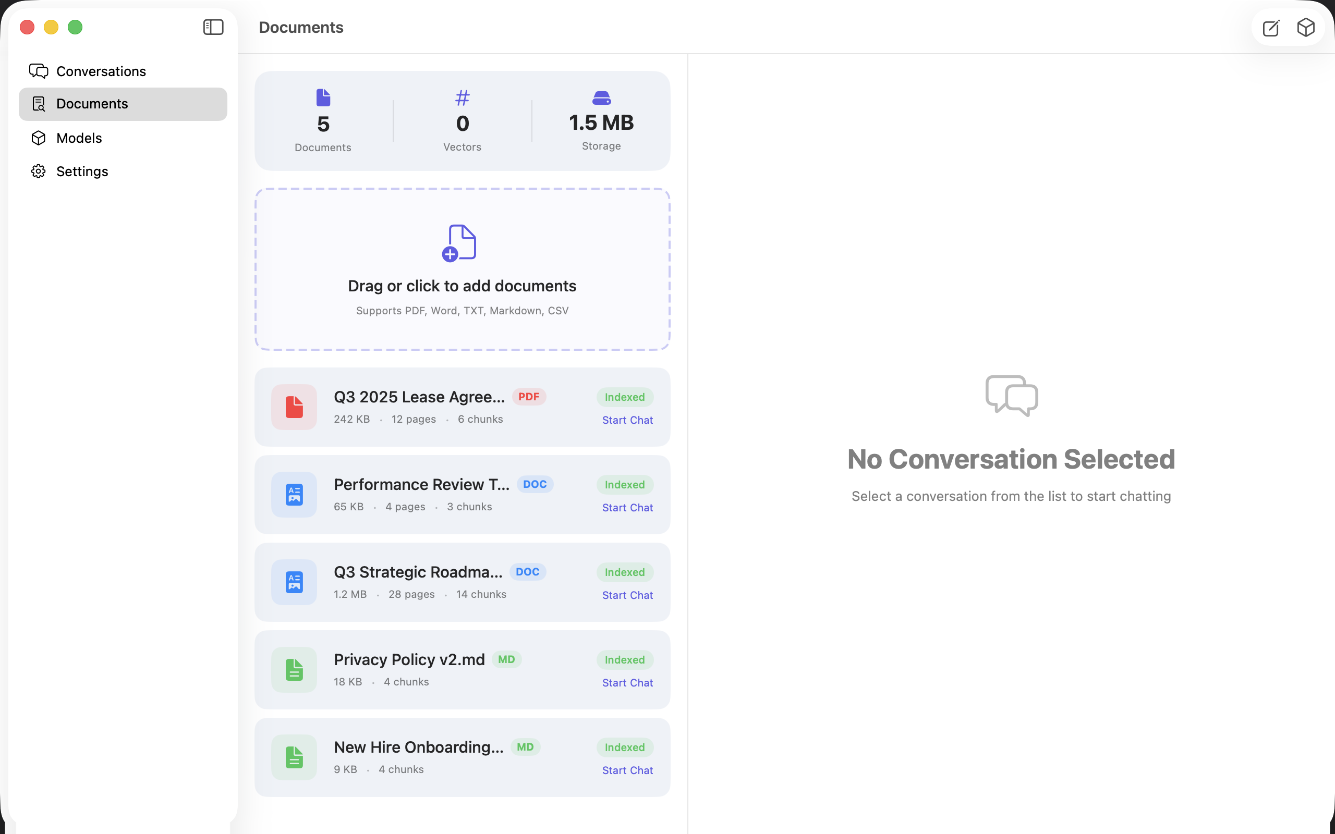Click the Documents page title
This screenshot has height=834, width=1335.
[301, 28]
